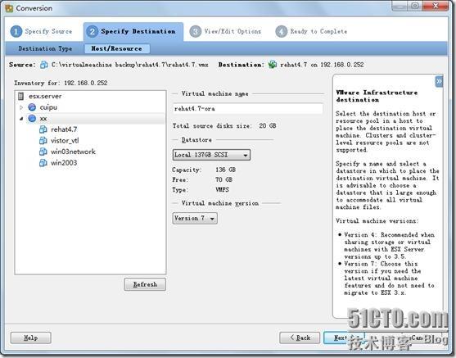Screen dimensions: 456x358
Task: Click the Free value 70 GB
Action: (x=223, y=179)
